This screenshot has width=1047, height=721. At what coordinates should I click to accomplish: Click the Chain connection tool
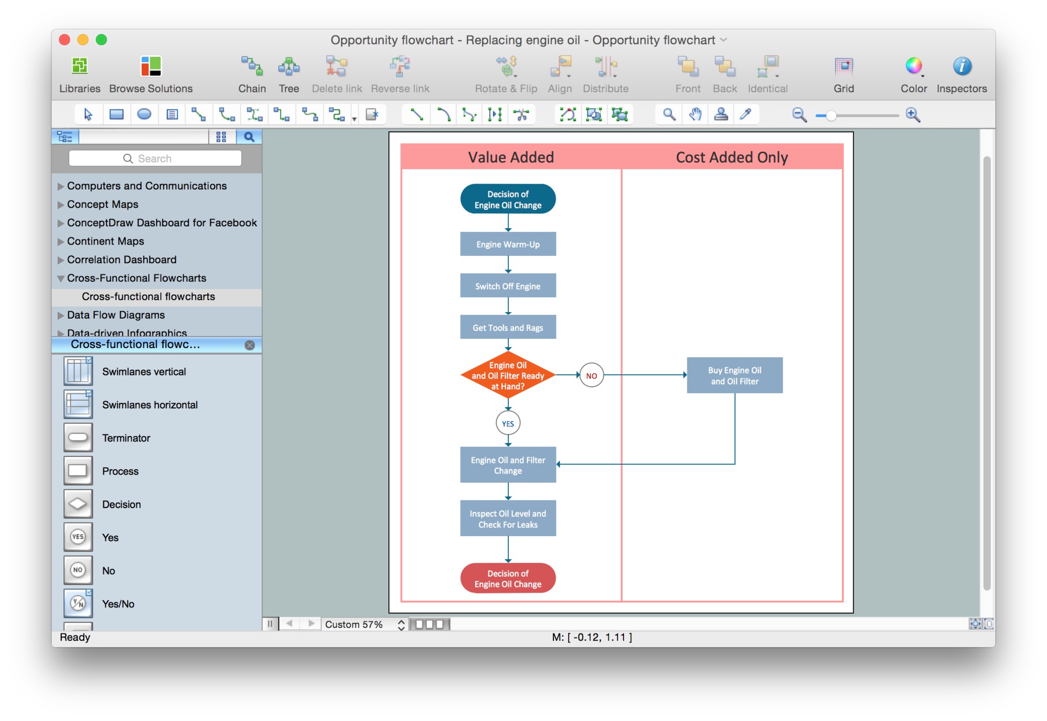pyautogui.click(x=252, y=67)
